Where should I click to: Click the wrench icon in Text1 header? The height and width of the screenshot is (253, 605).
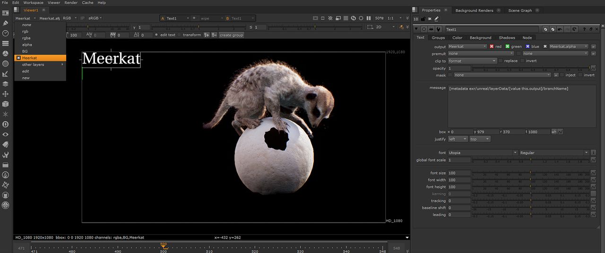click(x=438, y=29)
